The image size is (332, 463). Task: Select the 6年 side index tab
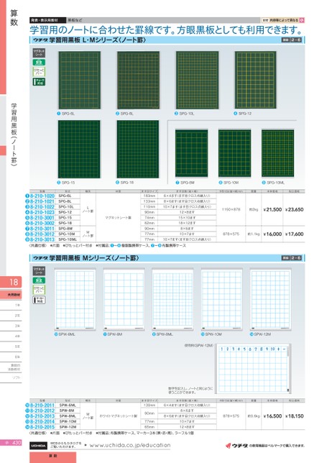coord(11,357)
